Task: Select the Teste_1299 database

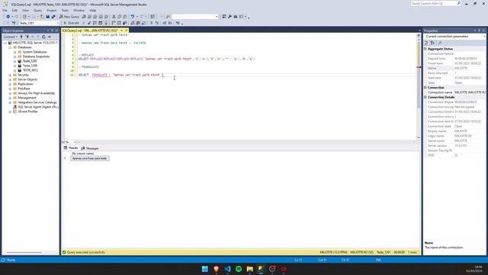Action: [x=30, y=66]
